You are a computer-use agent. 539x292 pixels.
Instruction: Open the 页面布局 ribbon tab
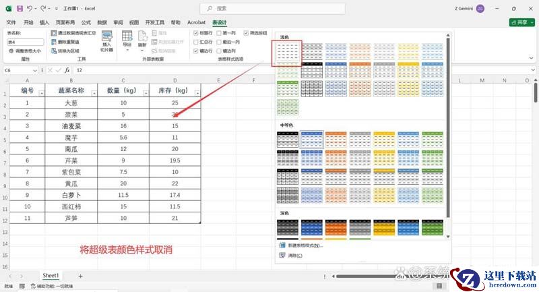[x=65, y=22]
